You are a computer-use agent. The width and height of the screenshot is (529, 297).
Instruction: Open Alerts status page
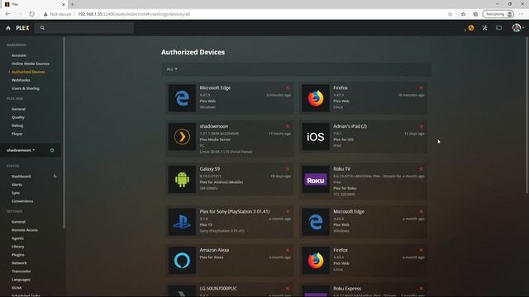[x=17, y=185]
